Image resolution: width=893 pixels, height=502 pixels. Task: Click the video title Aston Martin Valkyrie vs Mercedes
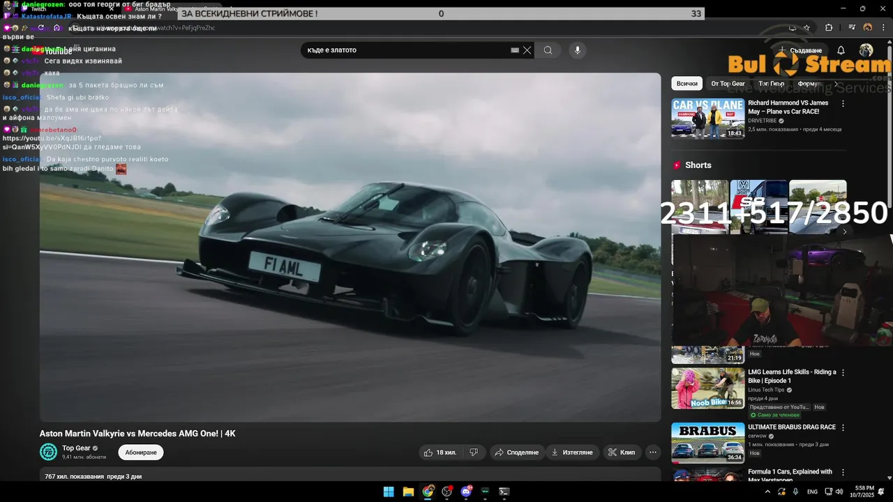coord(137,434)
